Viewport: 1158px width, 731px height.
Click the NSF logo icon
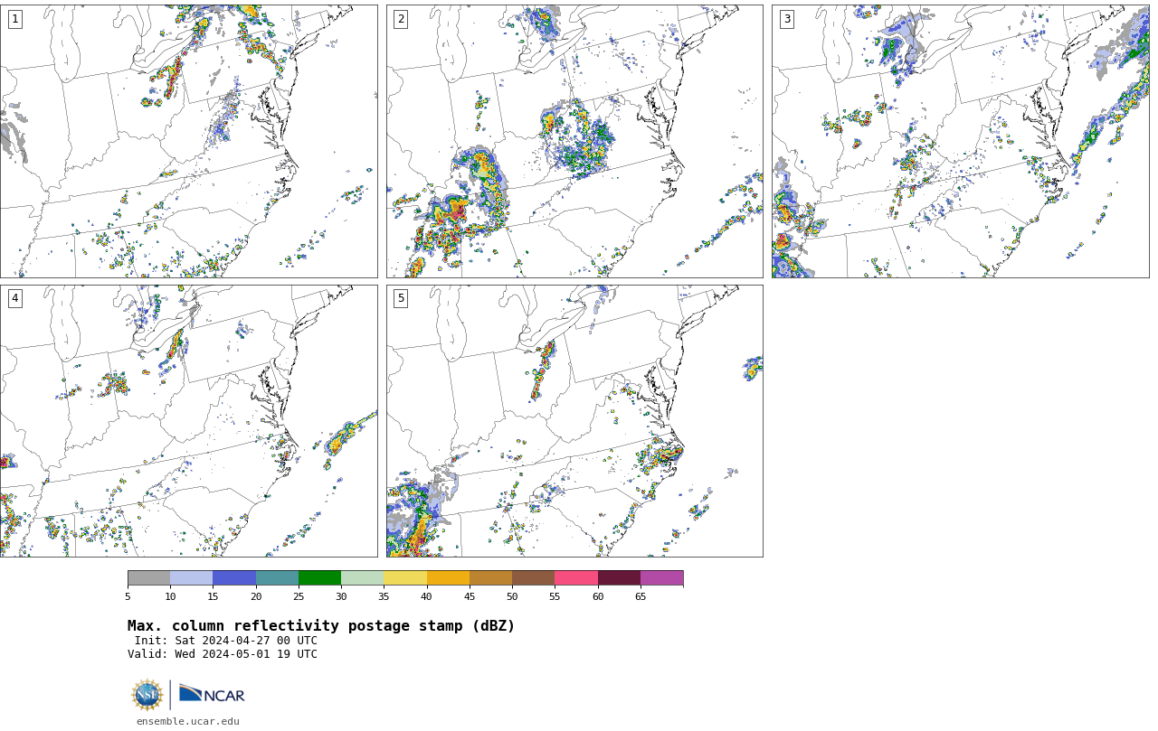(x=147, y=695)
